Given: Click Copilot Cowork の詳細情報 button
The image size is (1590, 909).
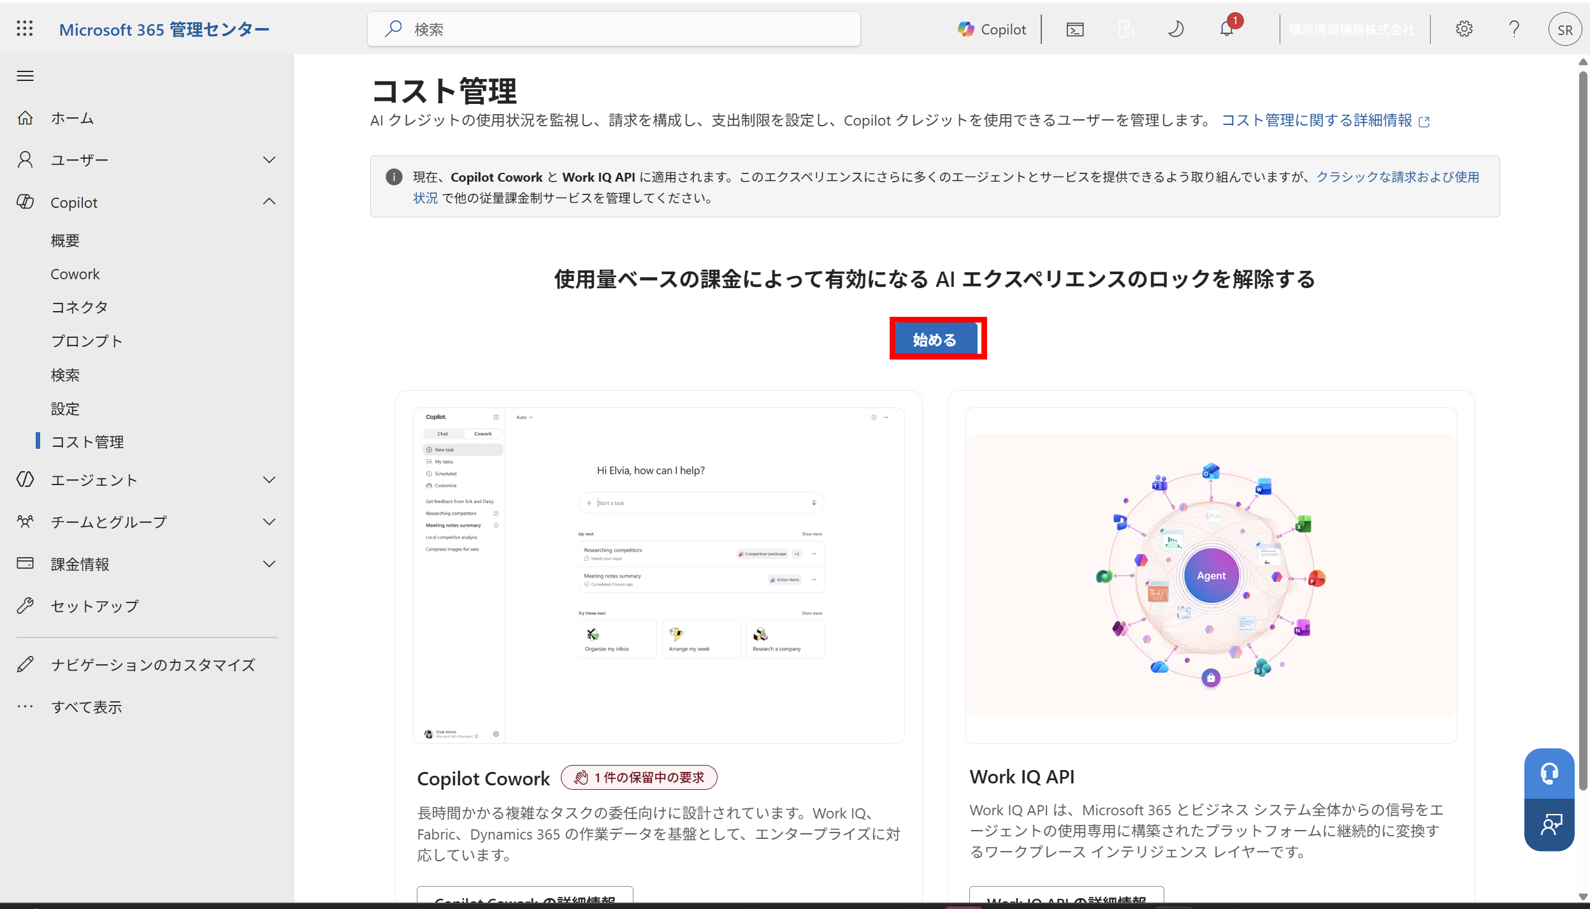Looking at the screenshot, I should [x=524, y=896].
